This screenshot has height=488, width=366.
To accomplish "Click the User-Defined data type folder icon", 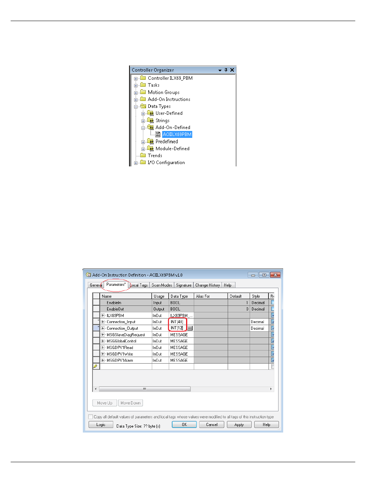I will pos(151,113).
